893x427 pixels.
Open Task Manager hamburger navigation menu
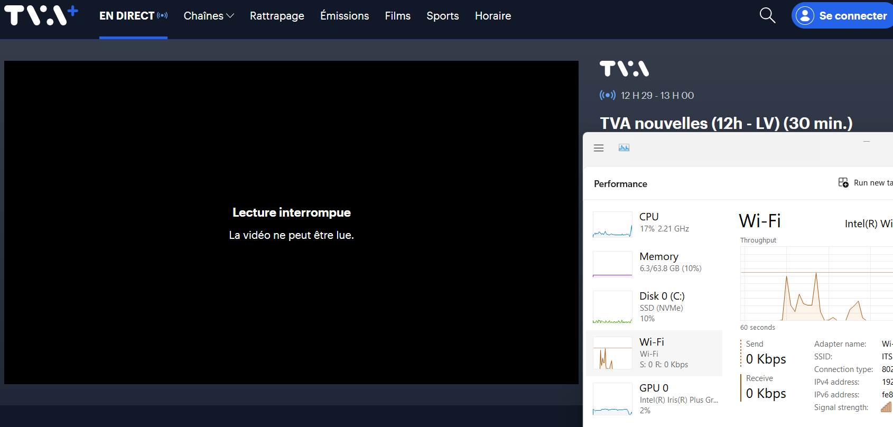pyautogui.click(x=599, y=148)
